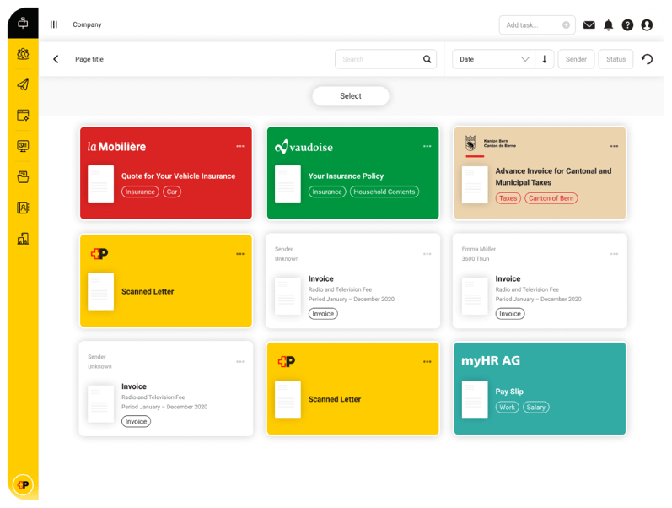The width and height of the screenshot is (672, 508).
Task: Click the reset refresh arrow icon
Action: [647, 59]
